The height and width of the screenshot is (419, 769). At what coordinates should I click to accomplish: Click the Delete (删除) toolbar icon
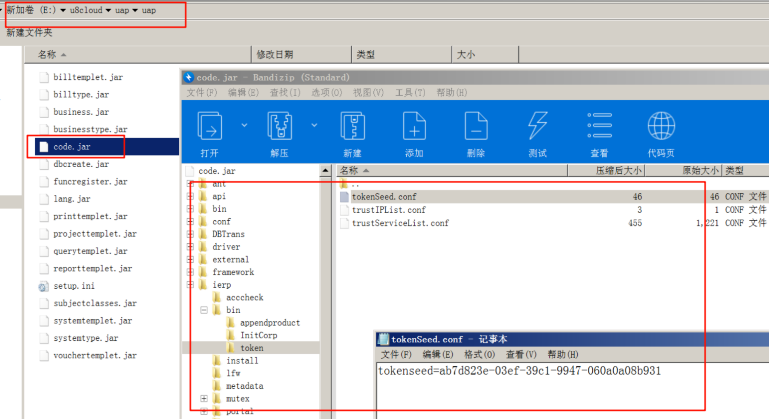point(476,126)
